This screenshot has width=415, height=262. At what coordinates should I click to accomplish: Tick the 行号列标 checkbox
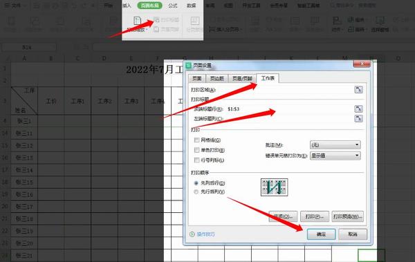pos(196,160)
